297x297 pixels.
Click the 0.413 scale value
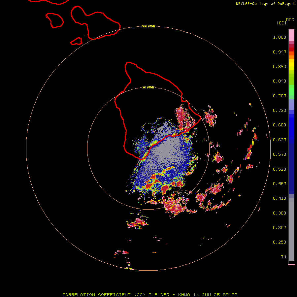click(280, 198)
